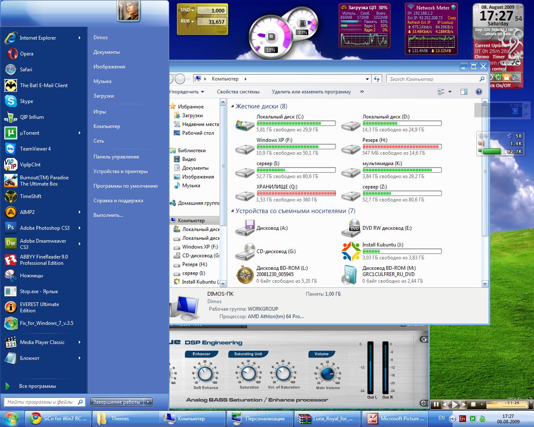Open the Упорядочить dropdown
The height and width of the screenshot is (427, 534).
(x=187, y=92)
